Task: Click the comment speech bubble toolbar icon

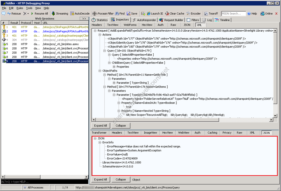Action: [x=3, y=13]
